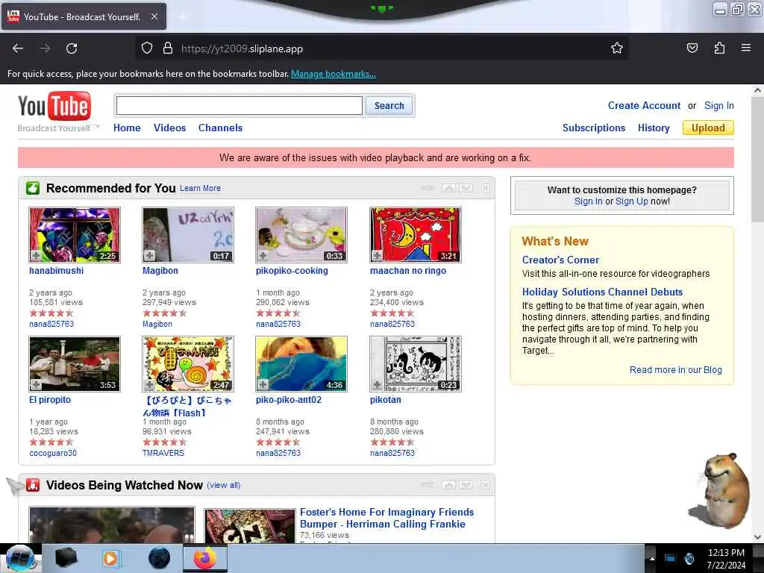Click the red Videos Being Watched Now icon
The width and height of the screenshot is (764, 573).
[33, 485]
